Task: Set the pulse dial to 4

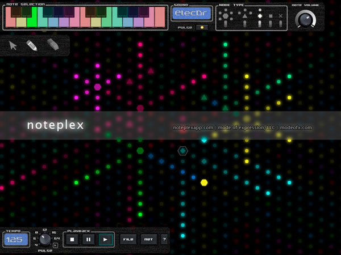Action: point(36,245)
